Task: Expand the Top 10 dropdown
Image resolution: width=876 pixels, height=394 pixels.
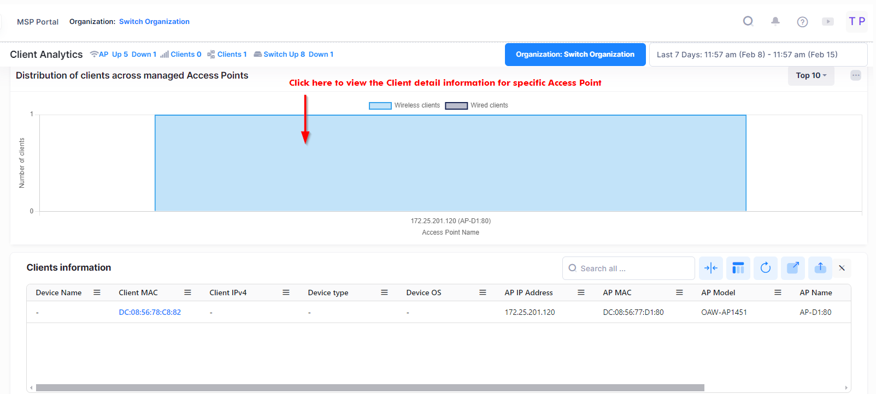Action: [x=810, y=75]
